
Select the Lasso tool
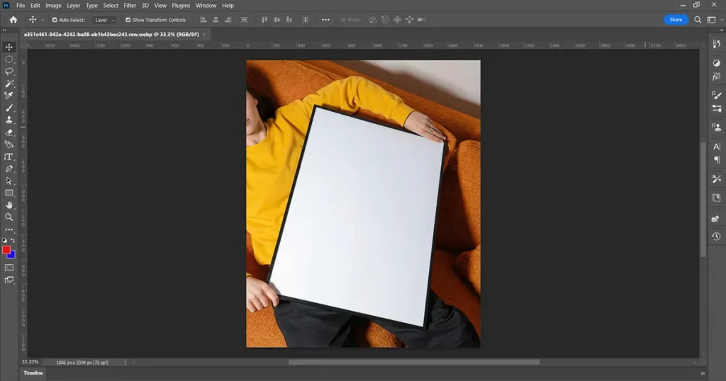point(9,72)
